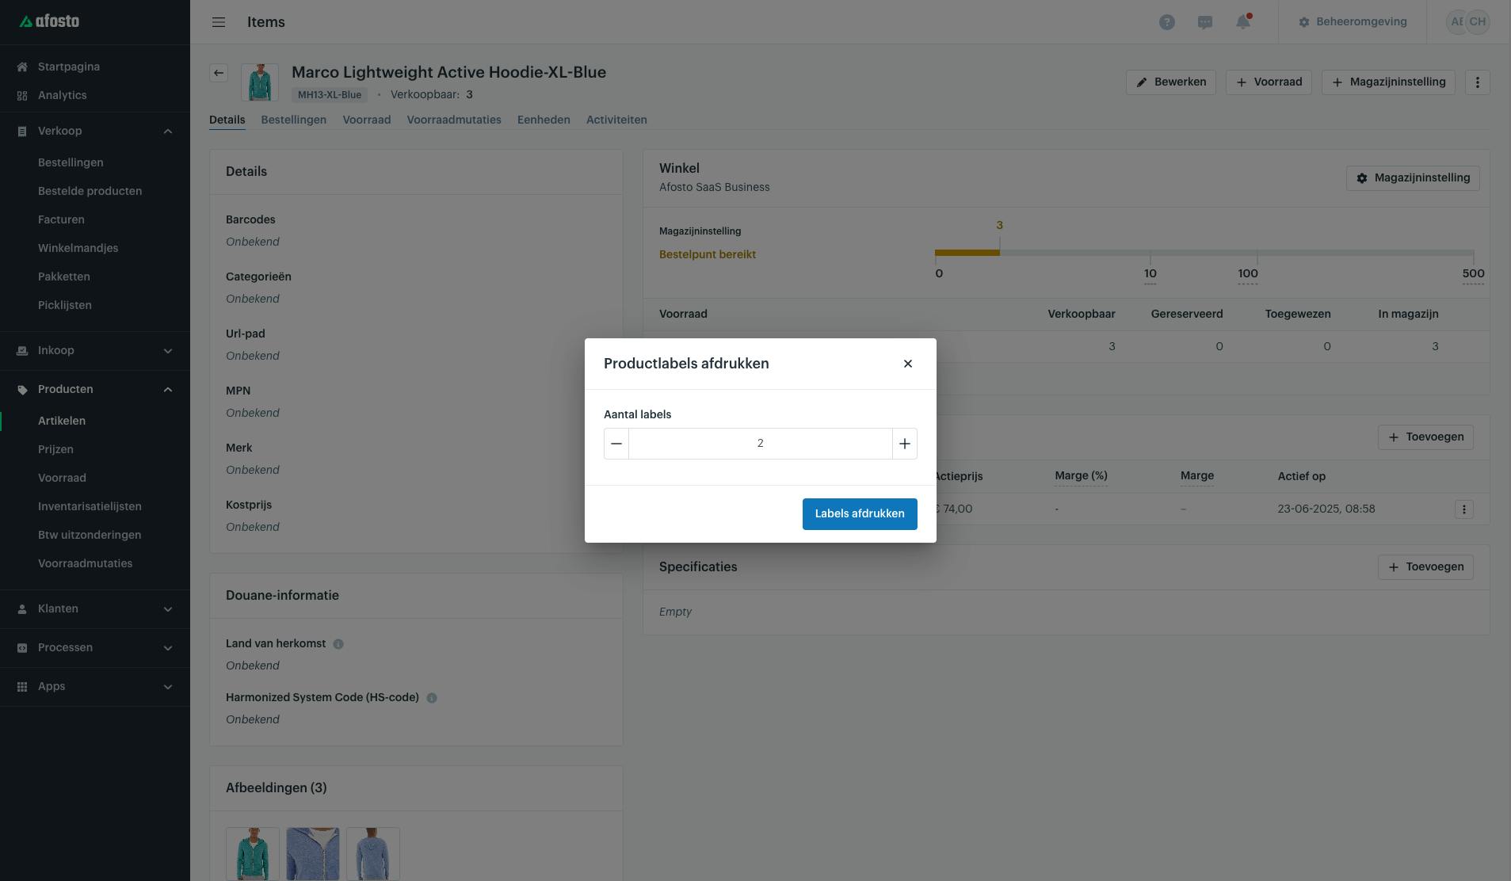
Task: Decrease label count with minus button
Action: coord(616,444)
